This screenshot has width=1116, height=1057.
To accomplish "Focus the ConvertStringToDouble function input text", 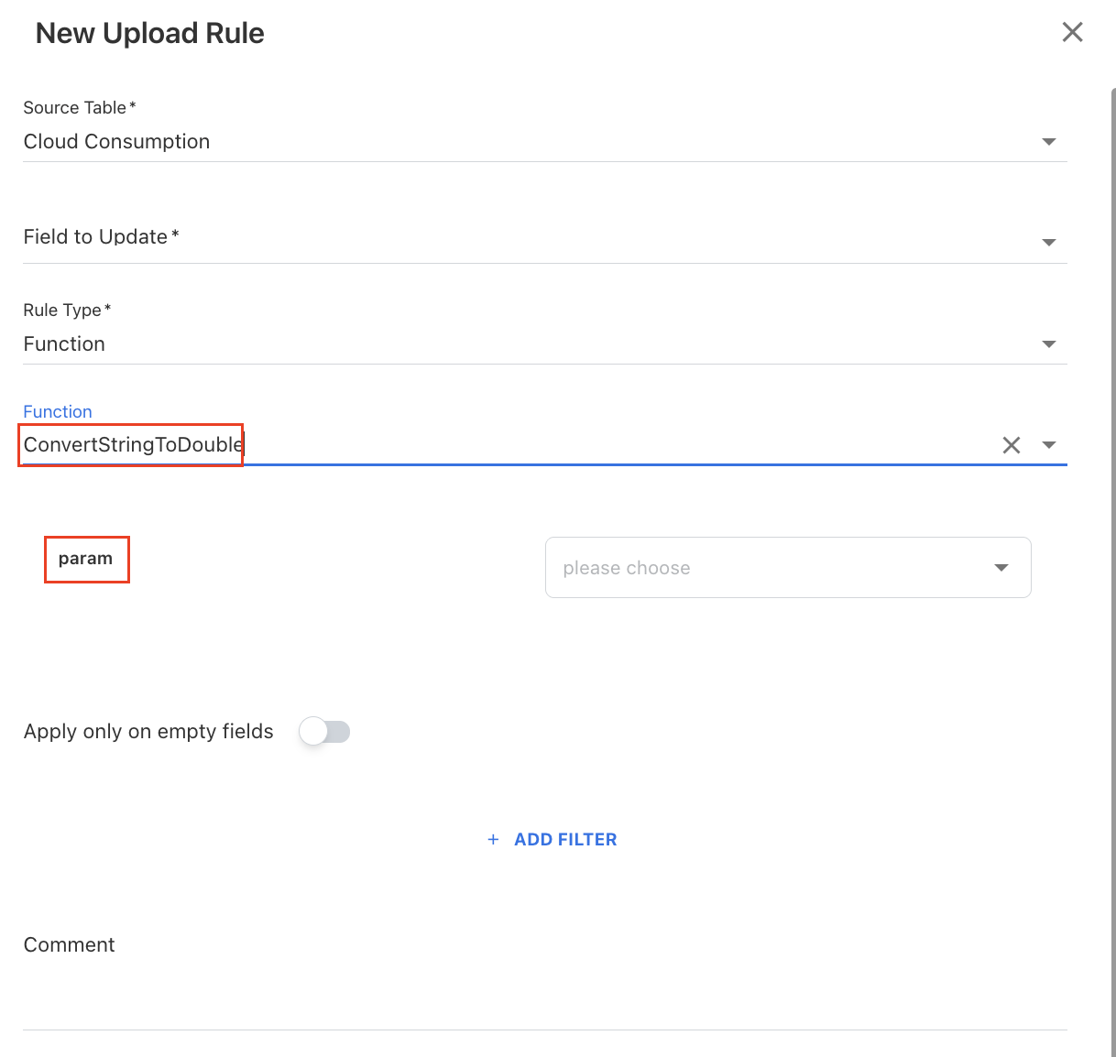I will tap(133, 445).
